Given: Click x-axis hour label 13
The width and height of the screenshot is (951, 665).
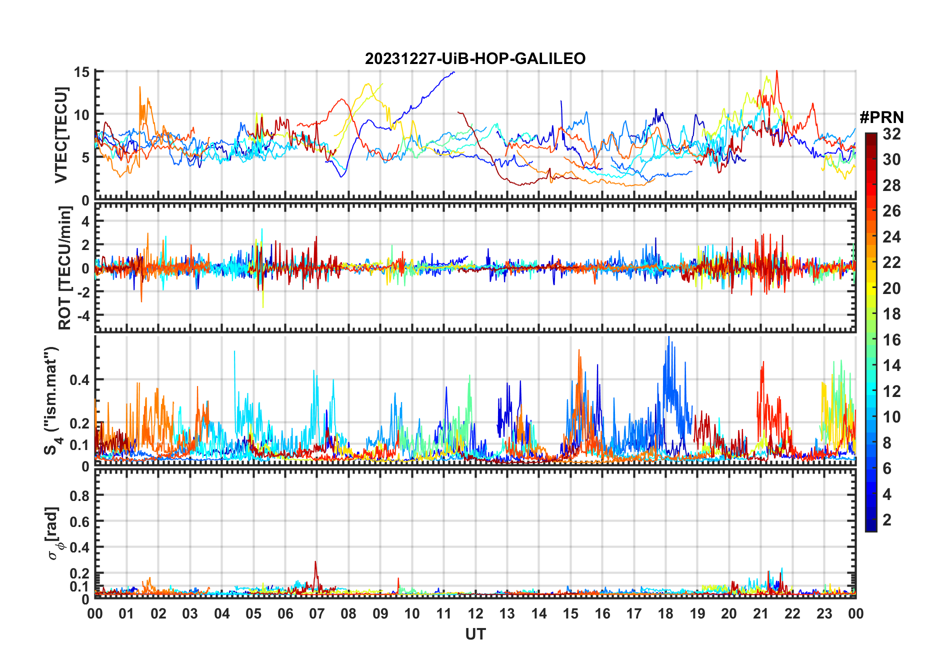Looking at the screenshot, I should pyautogui.click(x=507, y=614).
